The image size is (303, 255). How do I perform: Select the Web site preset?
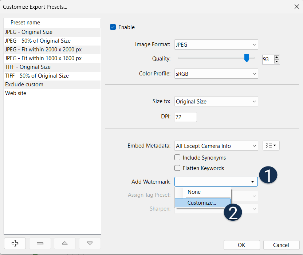[16, 93]
